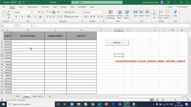Expand the Name Box dropdown
191x107 pixels.
[13, 26]
